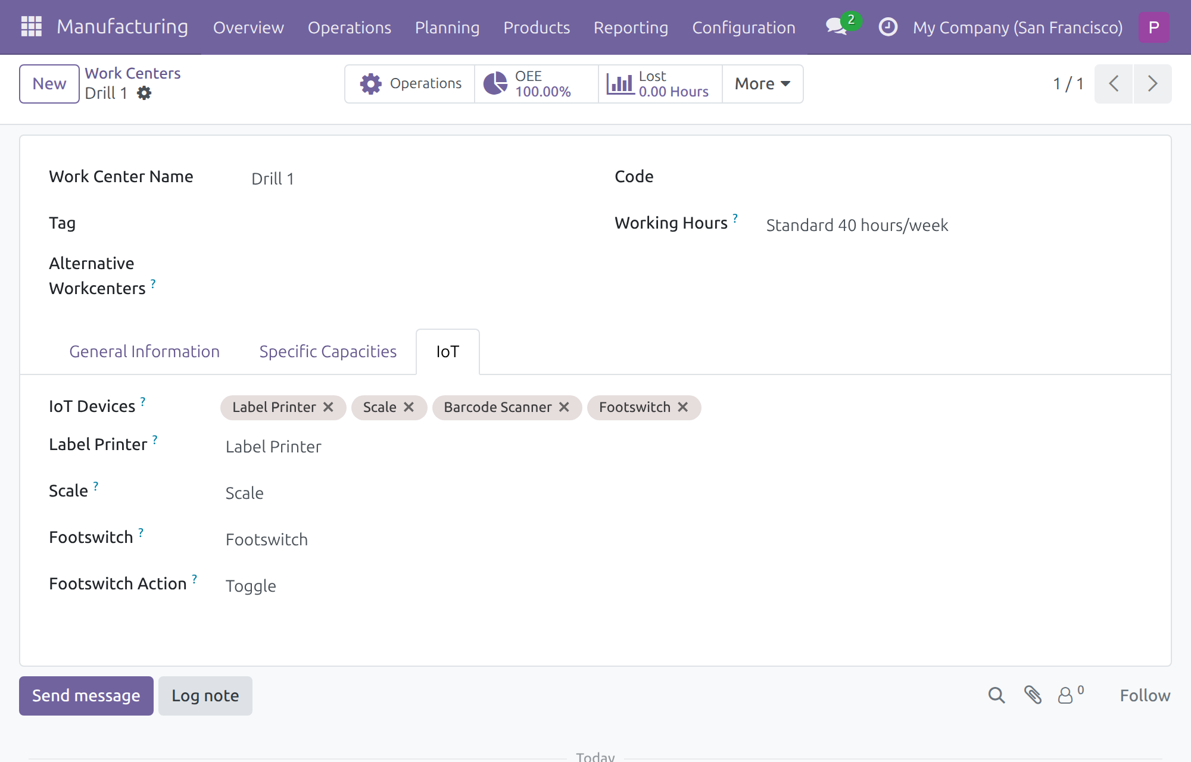Remove the Footswitch device tag
The height and width of the screenshot is (762, 1191).
(683, 407)
